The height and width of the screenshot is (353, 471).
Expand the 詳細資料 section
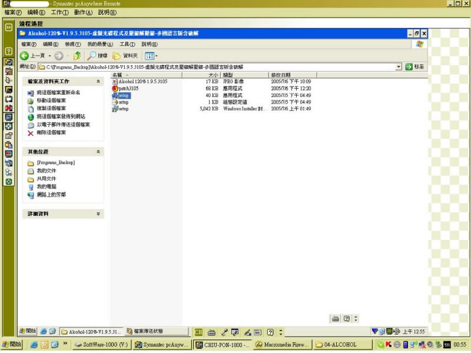click(98, 214)
